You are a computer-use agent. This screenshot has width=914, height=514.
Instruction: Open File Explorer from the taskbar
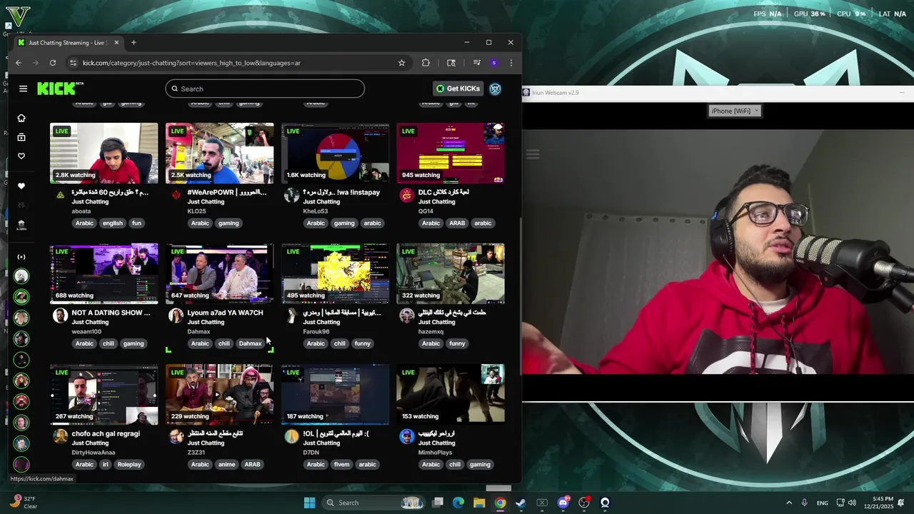coord(479,503)
